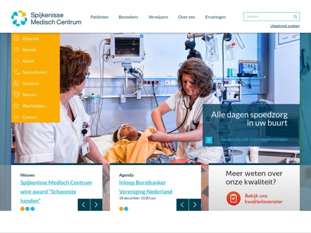Choose the Specialismen stethoscope icon
This screenshot has width=311, height=233.
pyautogui.click(x=17, y=72)
